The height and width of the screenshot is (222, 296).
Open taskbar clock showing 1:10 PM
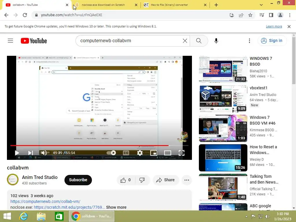pyautogui.click(x=283, y=216)
